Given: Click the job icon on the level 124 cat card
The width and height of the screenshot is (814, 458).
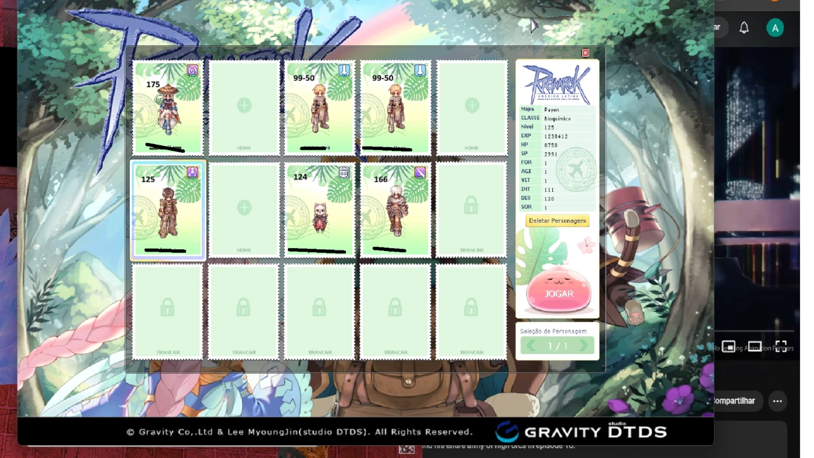Looking at the screenshot, I should coord(344,172).
